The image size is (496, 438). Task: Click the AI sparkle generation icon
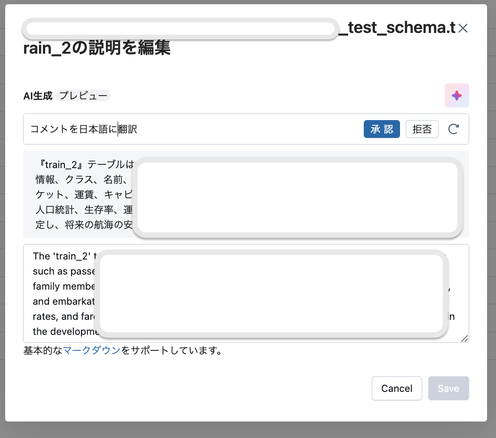456,95
